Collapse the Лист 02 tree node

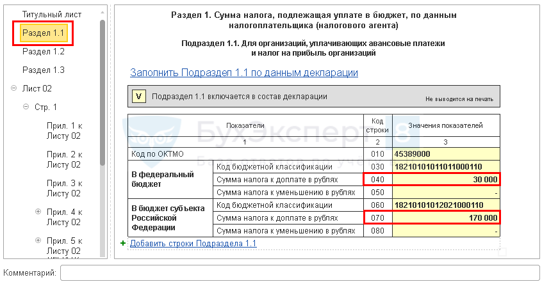(x=14, y=88)
